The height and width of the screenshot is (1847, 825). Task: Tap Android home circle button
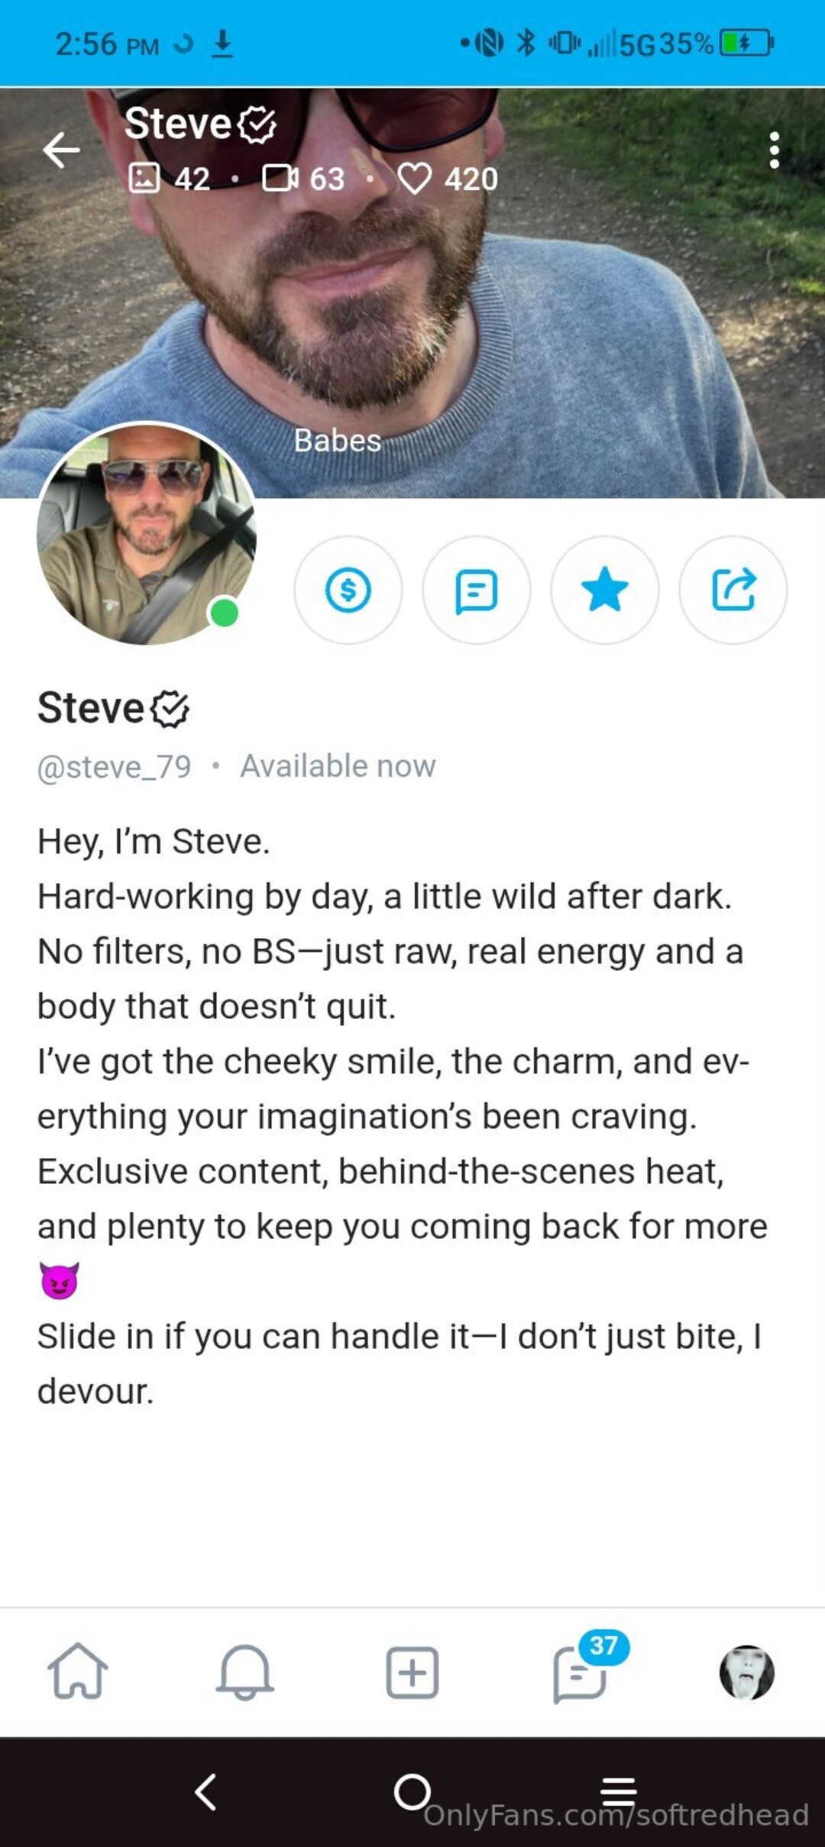click(x=412, y=1791)
